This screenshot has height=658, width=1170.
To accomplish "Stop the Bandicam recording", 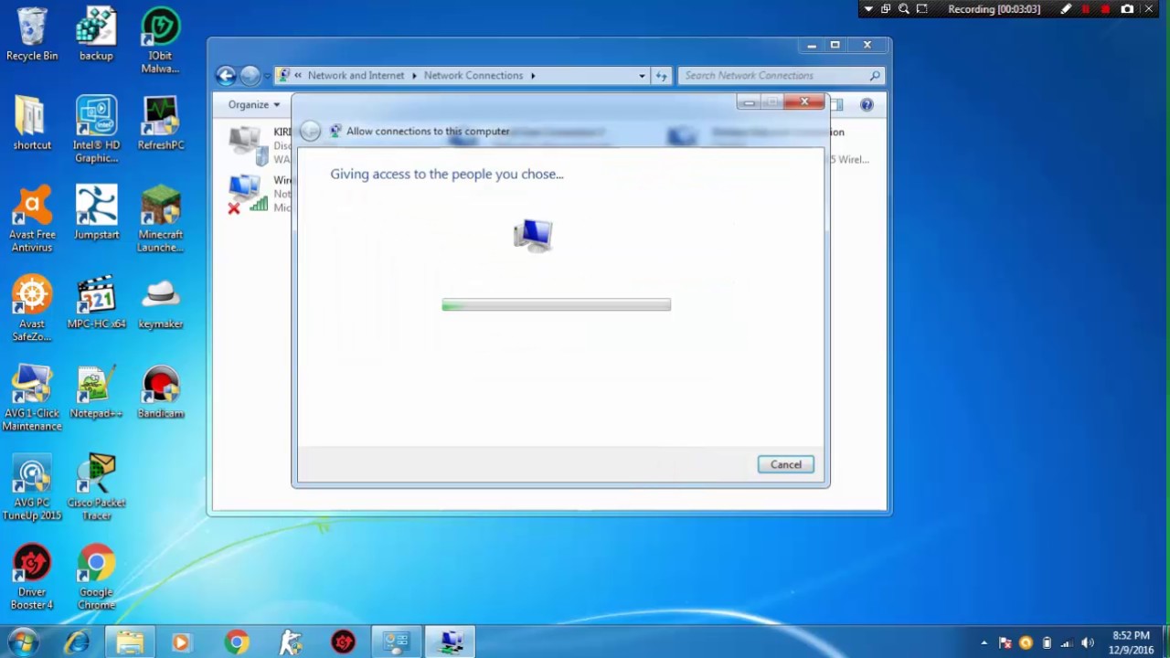I will [1106, 9].
